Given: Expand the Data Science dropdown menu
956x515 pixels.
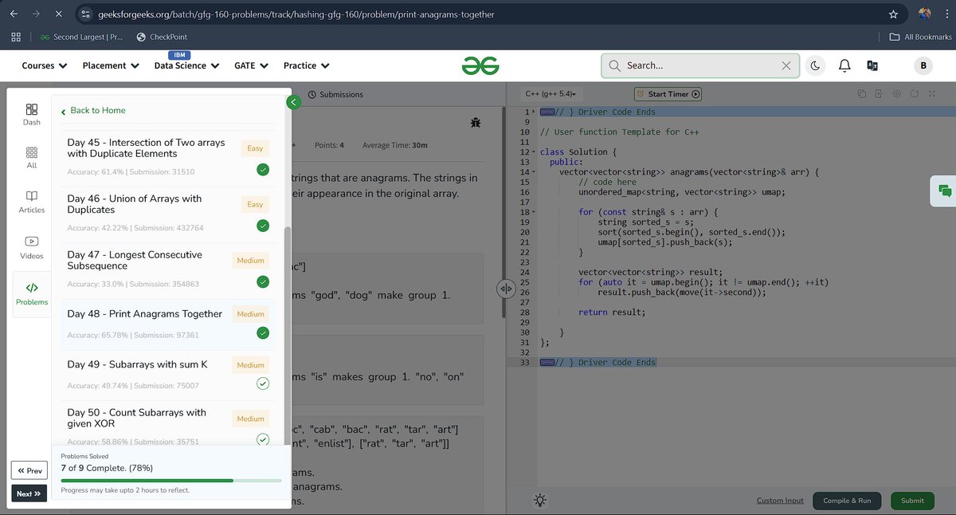Looking at the screenshot, I should pyautogui.click(x=186, y=65).
